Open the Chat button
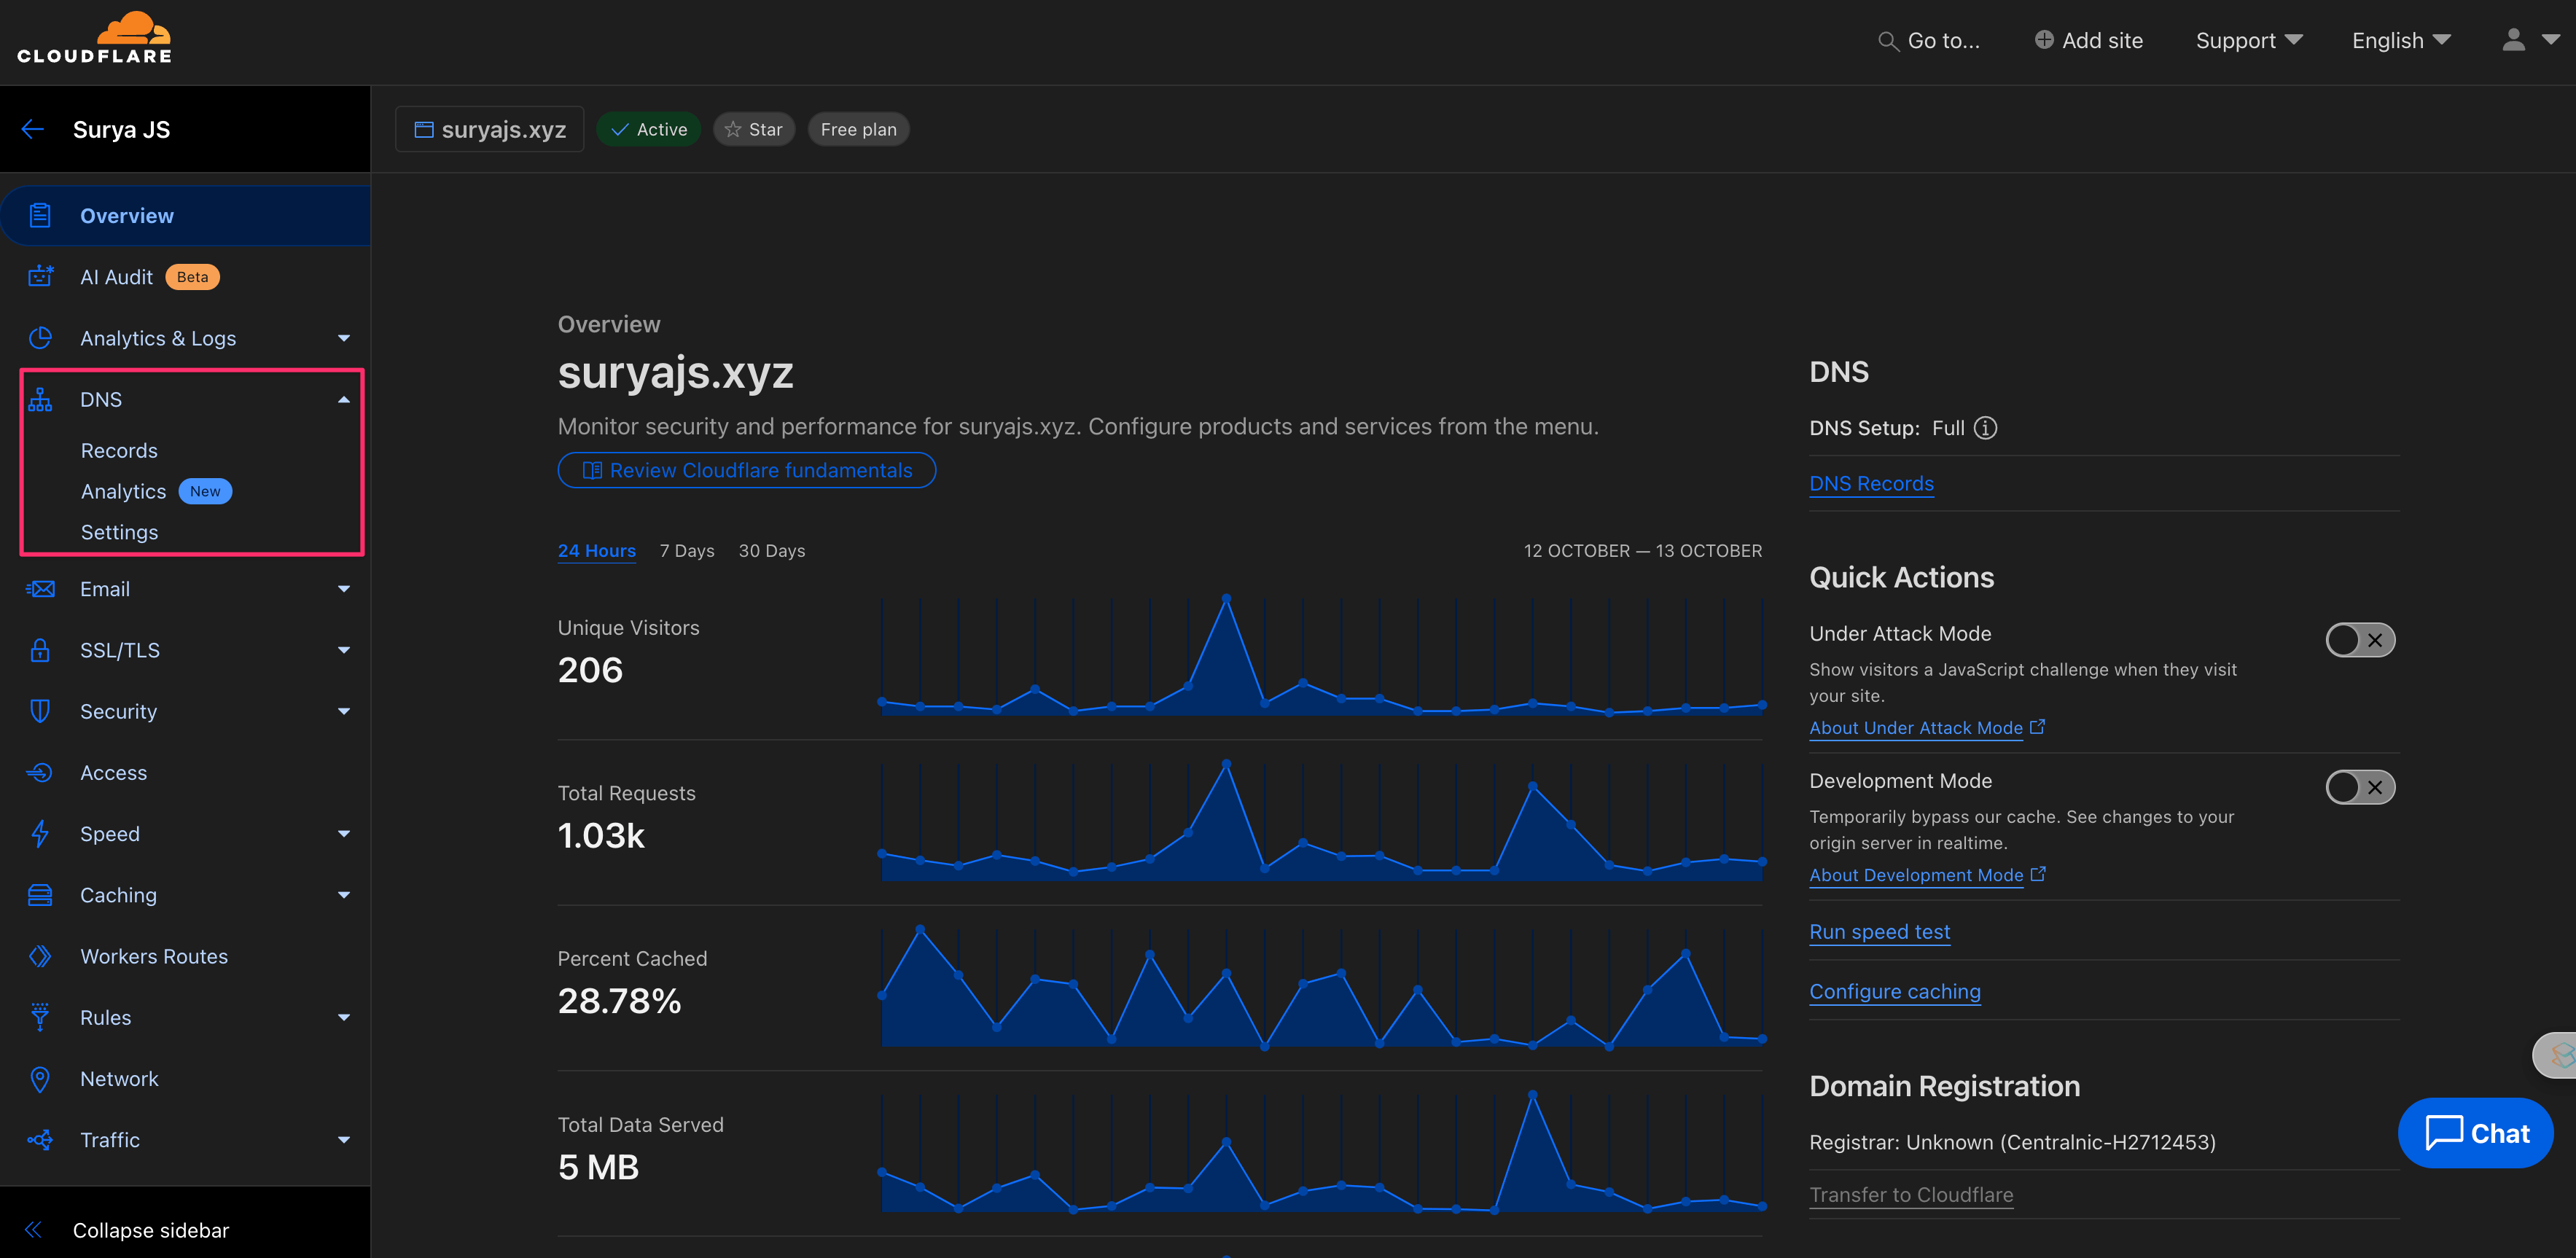2576x1258 pixels. pyautogui.click(x=2475, y=1133)
